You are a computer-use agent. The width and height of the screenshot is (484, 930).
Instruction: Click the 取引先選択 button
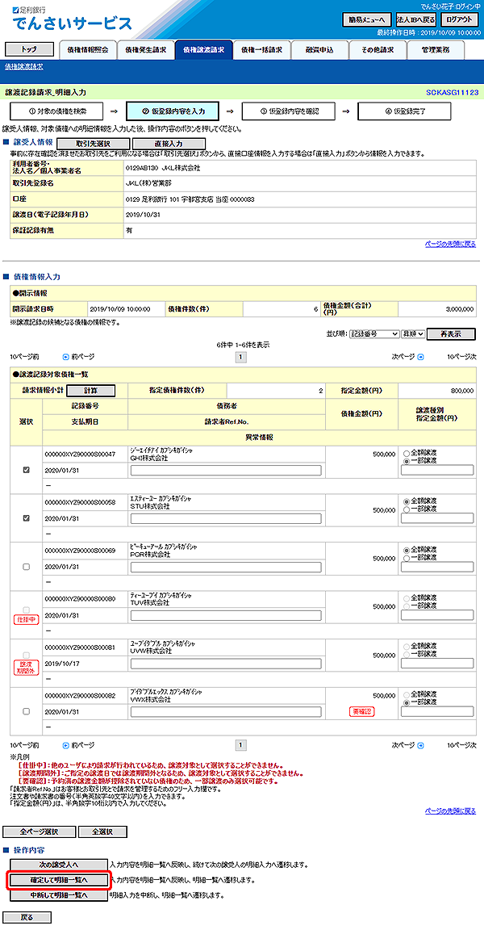pyautogui.click(x=93, y=144)
